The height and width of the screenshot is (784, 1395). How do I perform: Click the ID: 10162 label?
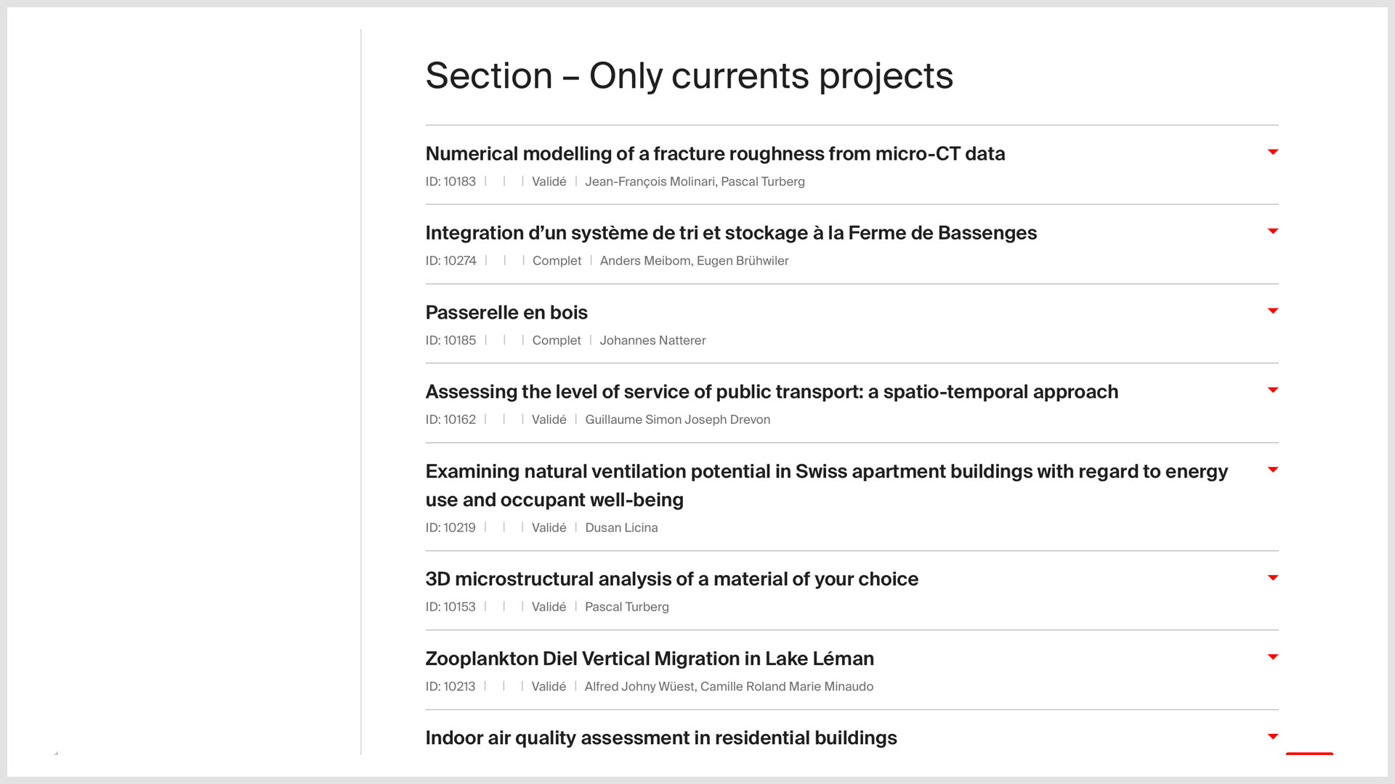(x=450, y=420)
